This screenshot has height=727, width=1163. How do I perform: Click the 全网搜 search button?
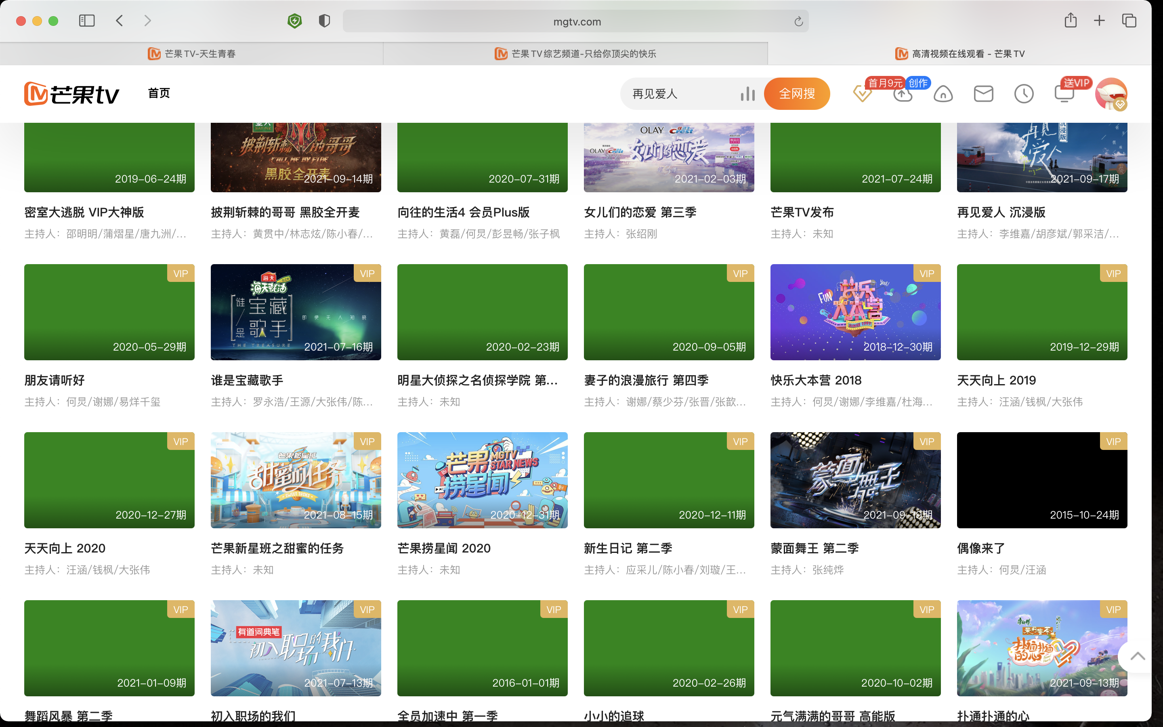click(796, 94)
